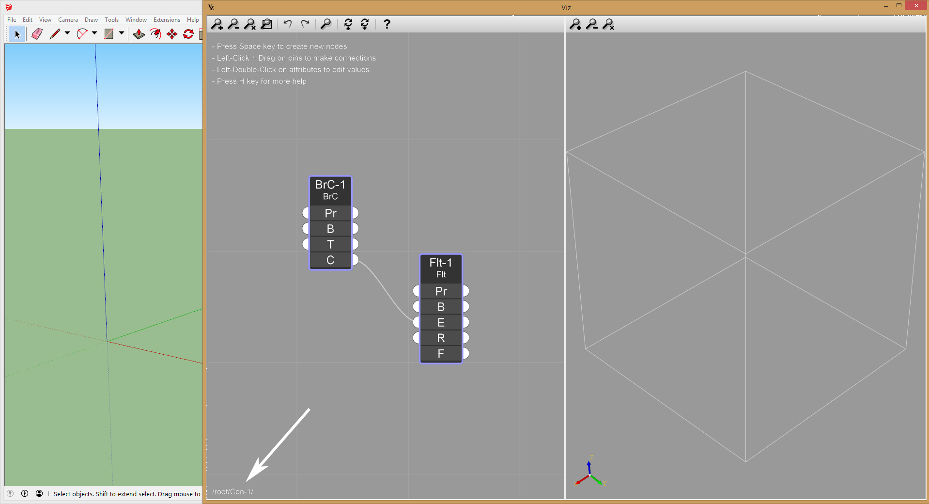
Task: Select the BrC-1 node title
Action: pos(330,185)
